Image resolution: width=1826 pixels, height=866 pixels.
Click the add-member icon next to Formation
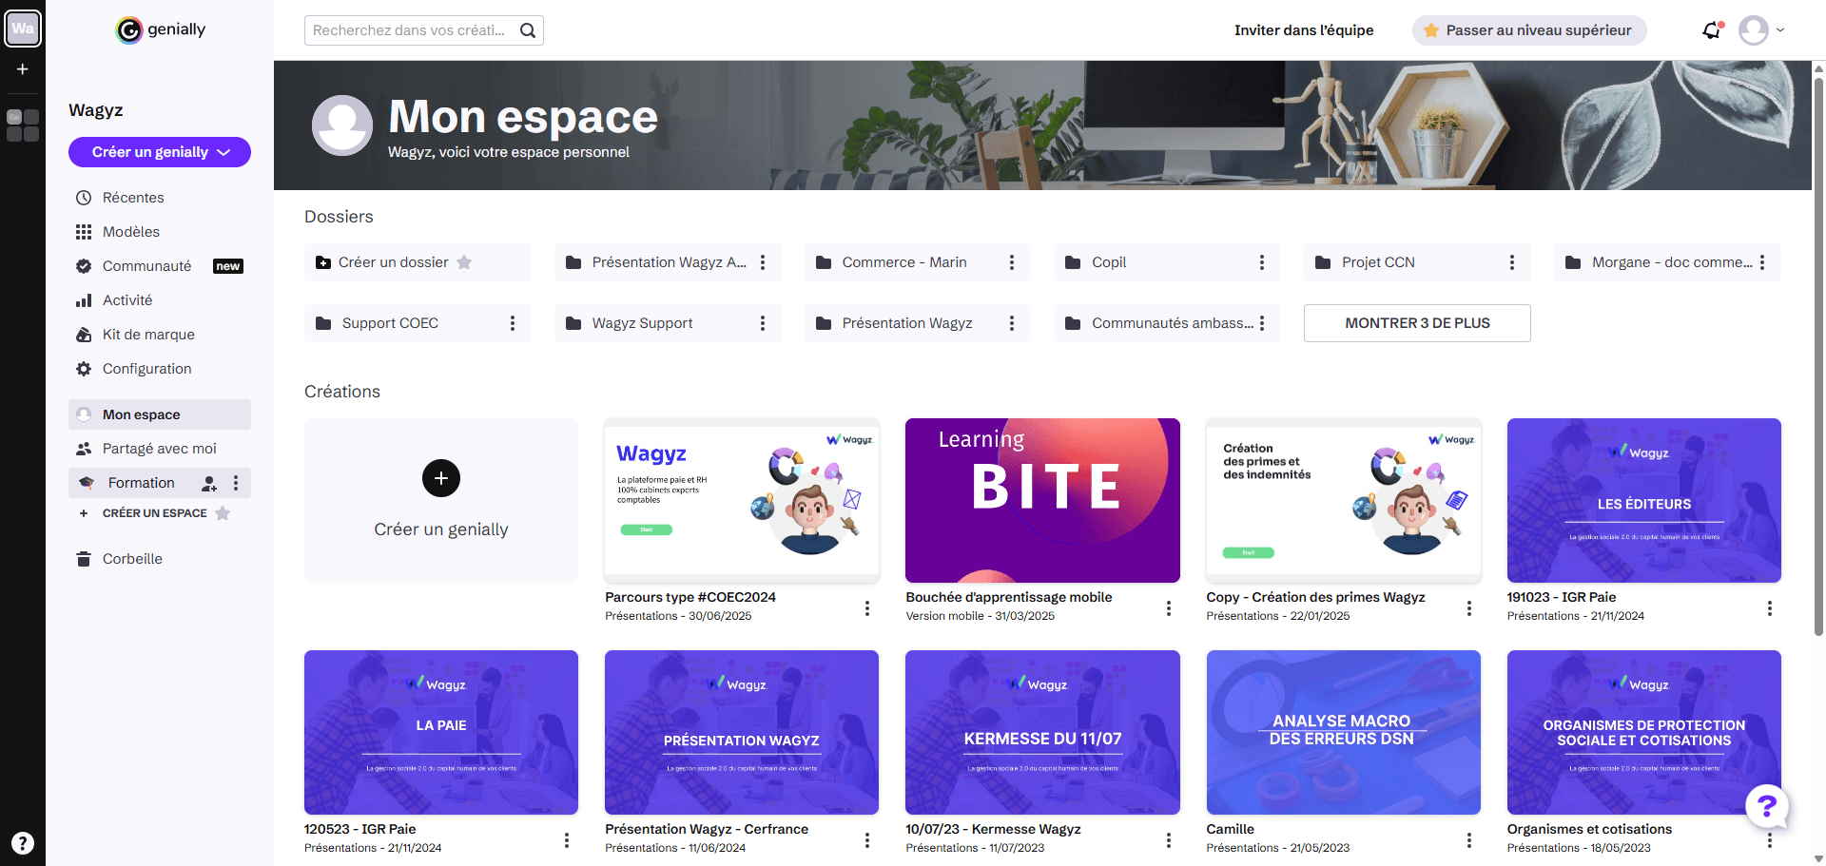(209, 483)
